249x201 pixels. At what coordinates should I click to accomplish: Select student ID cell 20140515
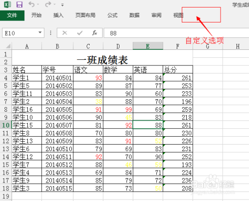tap(57, 188)
